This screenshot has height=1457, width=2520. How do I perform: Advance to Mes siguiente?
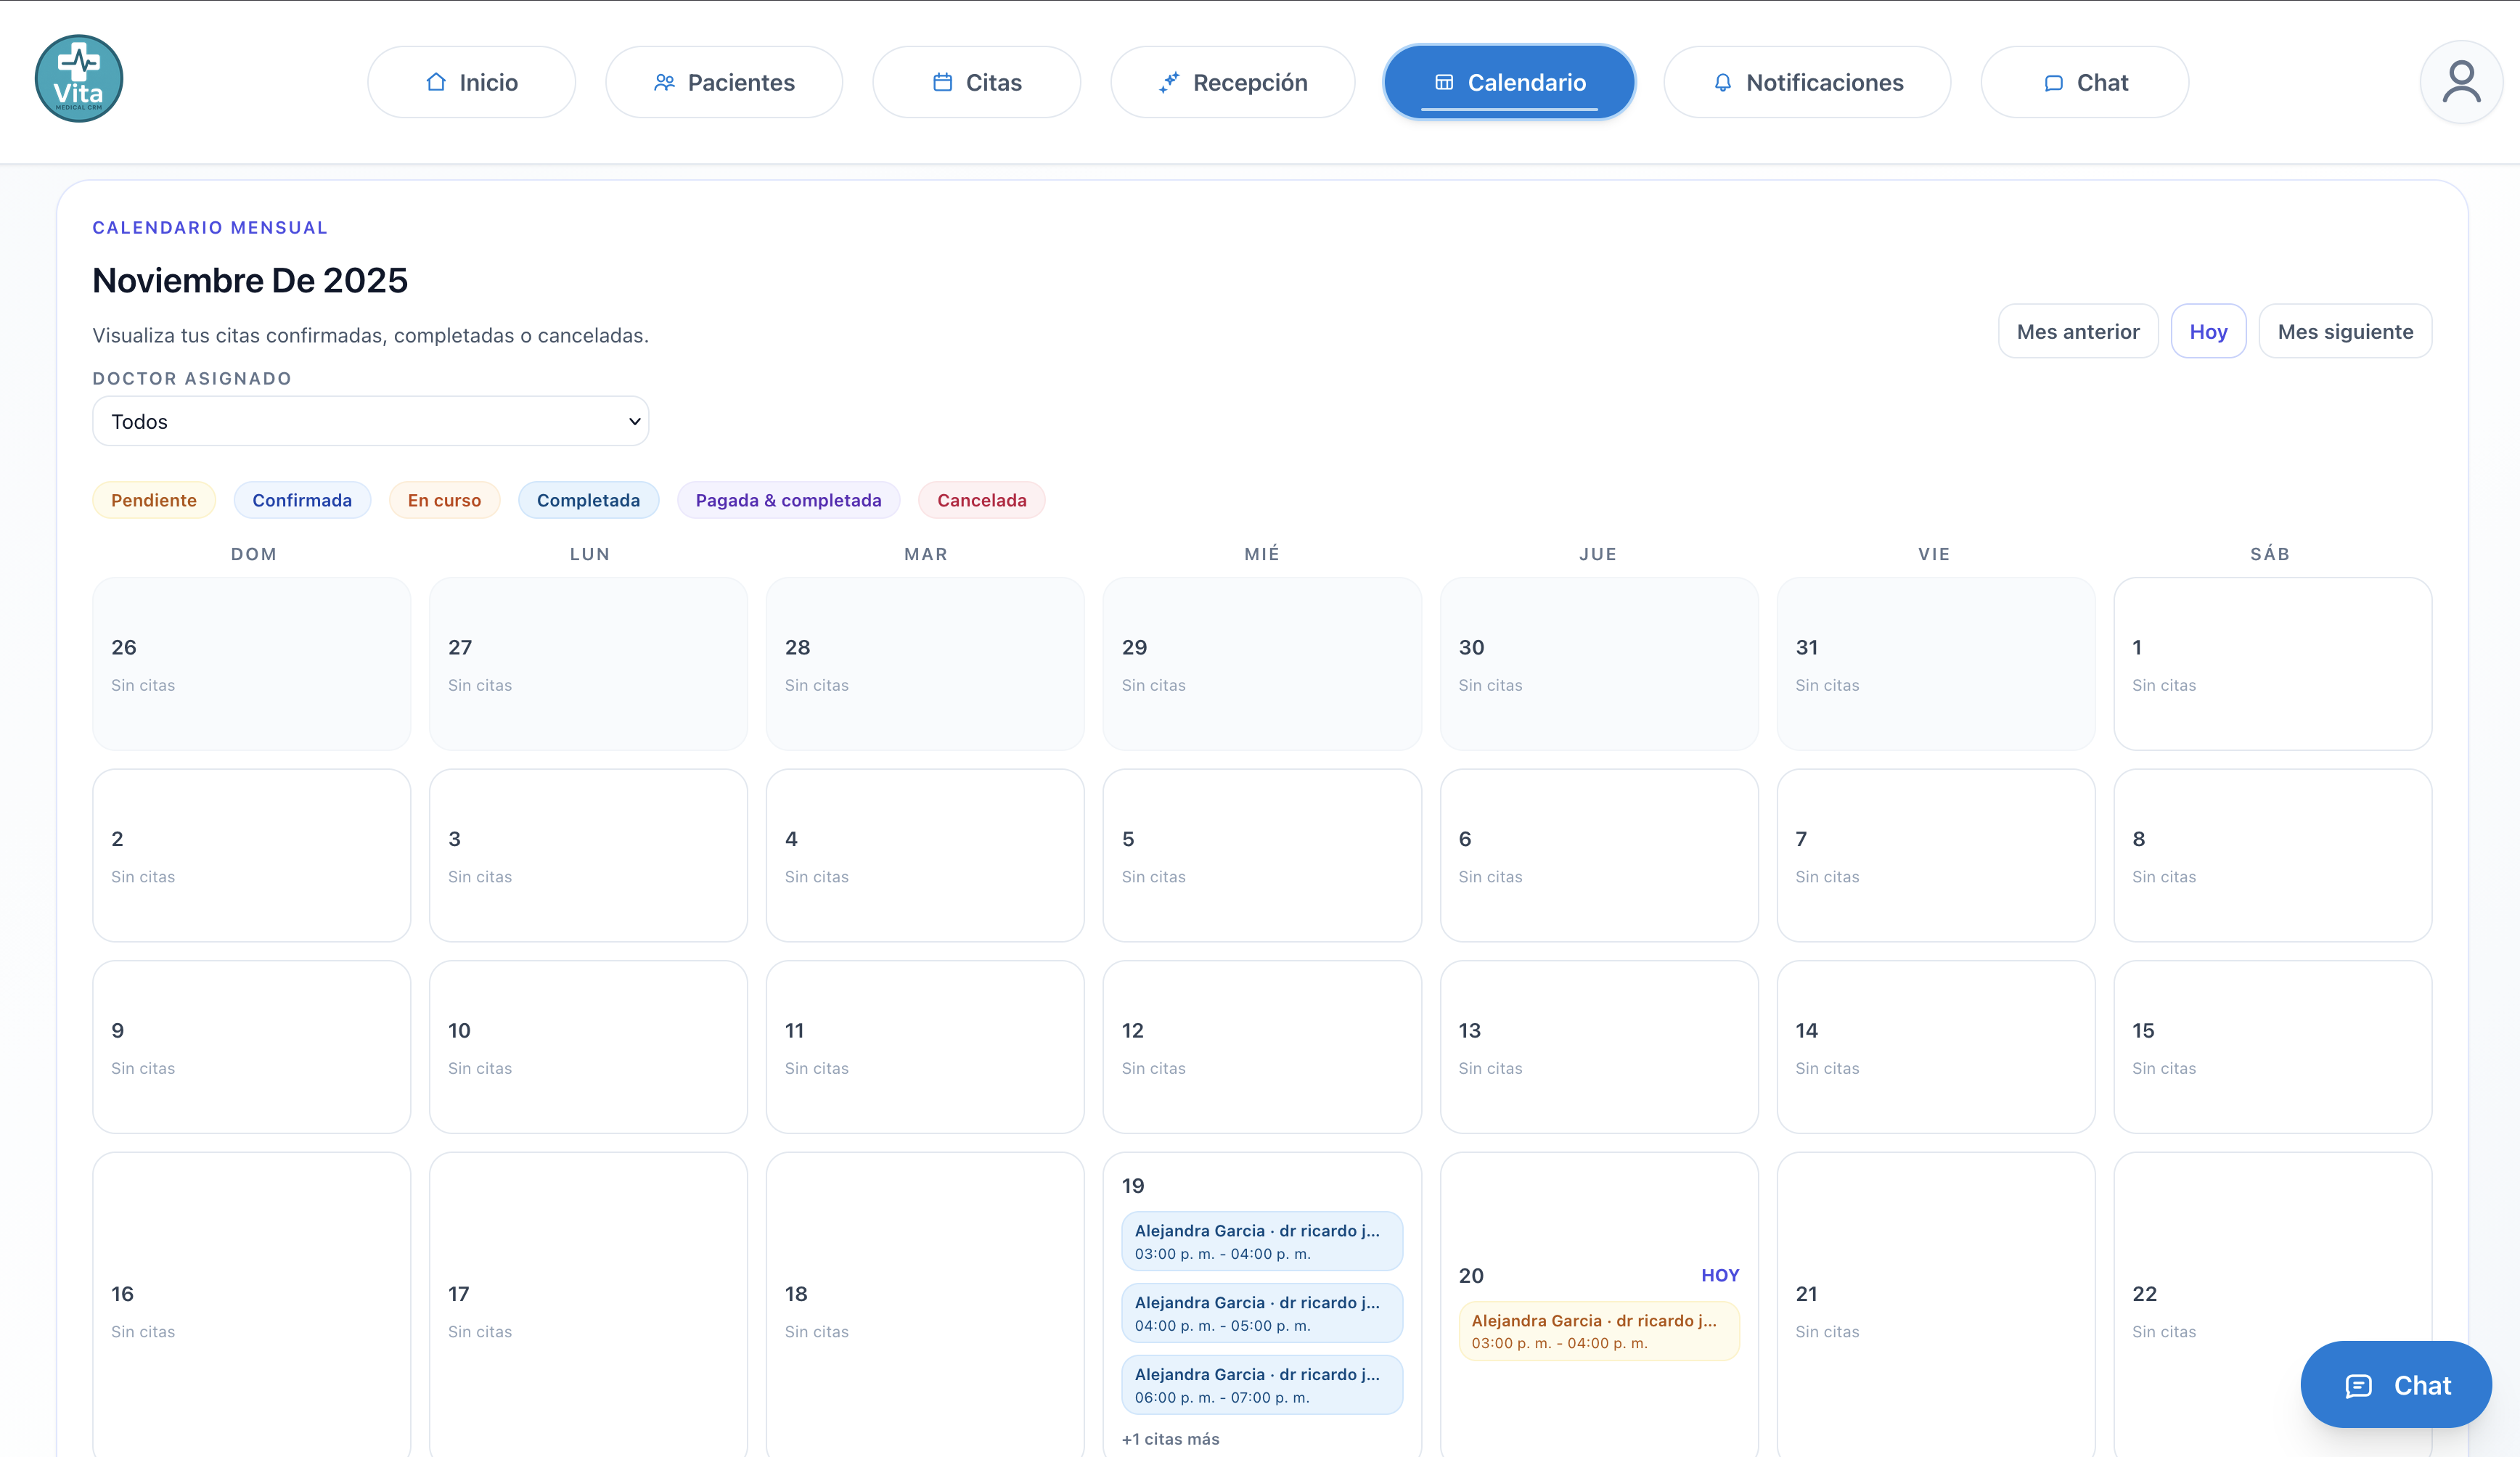[x=2344, y=331]
